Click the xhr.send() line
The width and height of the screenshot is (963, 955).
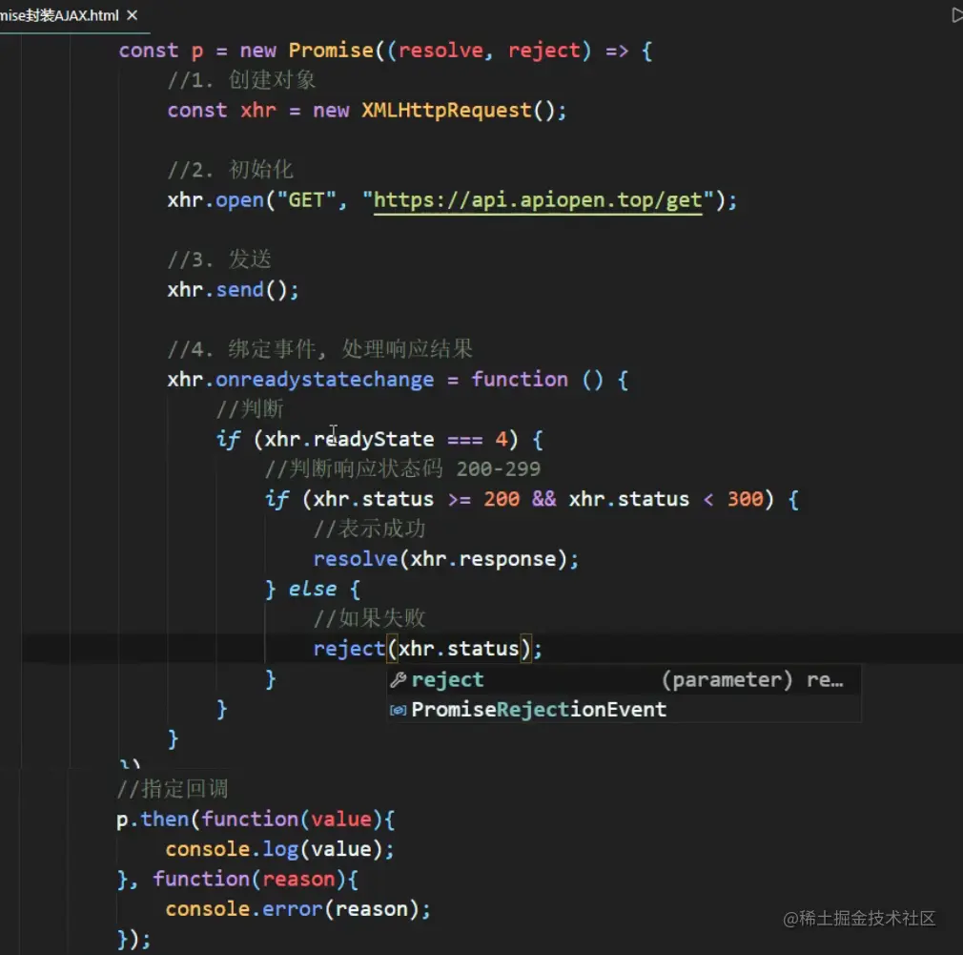pyautogui.click(x=233, y=289)
